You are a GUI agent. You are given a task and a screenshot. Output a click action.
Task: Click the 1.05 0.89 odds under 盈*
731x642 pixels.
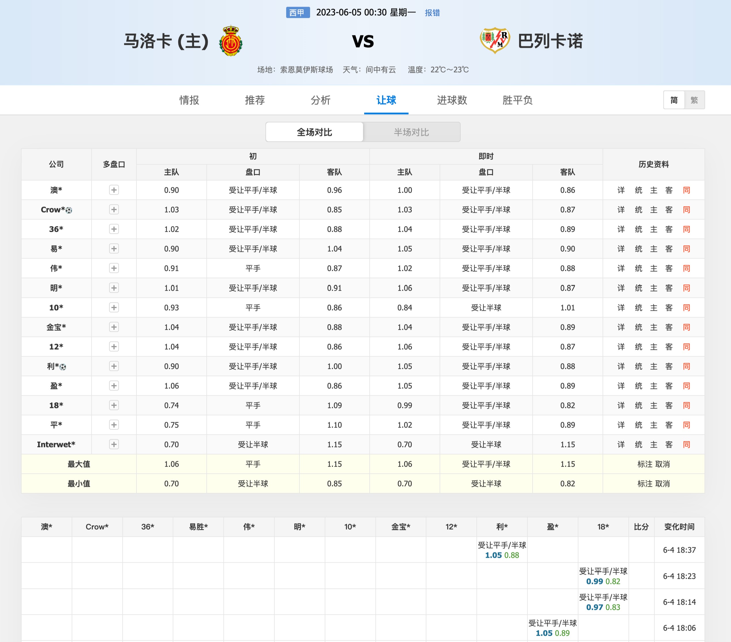click(552, 633)
